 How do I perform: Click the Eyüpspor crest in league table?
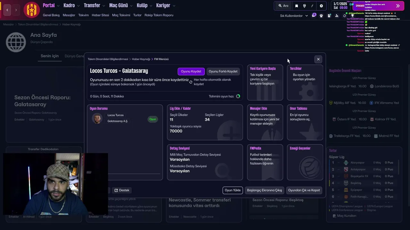point(346,190)
